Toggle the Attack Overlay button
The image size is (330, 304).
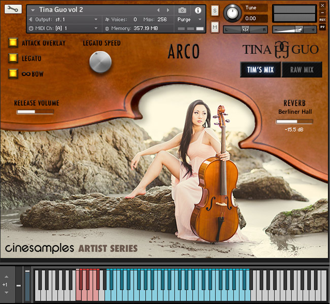point(13,42)
